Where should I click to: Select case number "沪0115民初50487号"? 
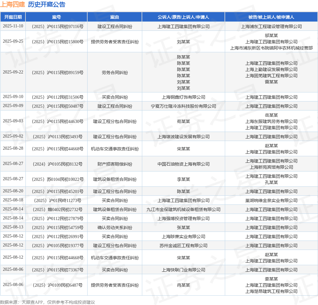(57, 106)
